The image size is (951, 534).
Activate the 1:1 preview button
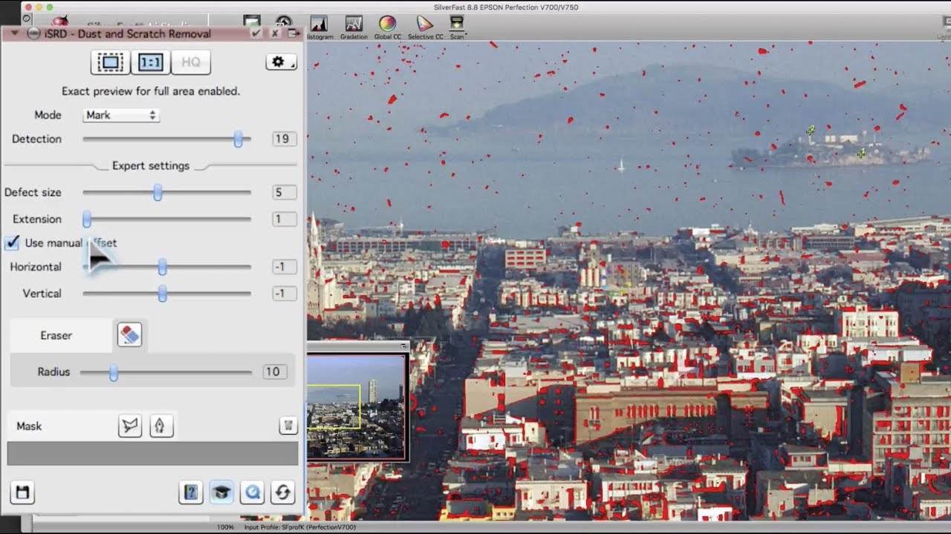[x=151, y=62]
